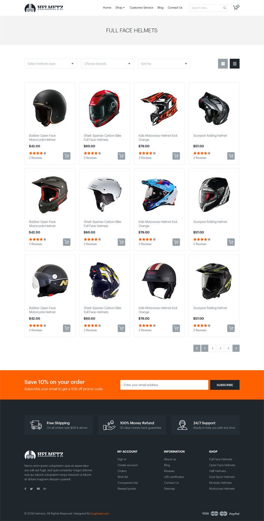Focus the email address input field

tap(164, 385)
